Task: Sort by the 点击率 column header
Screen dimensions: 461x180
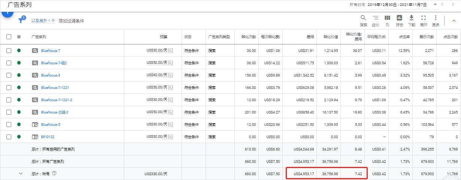Action: click(x=404, y=37)
